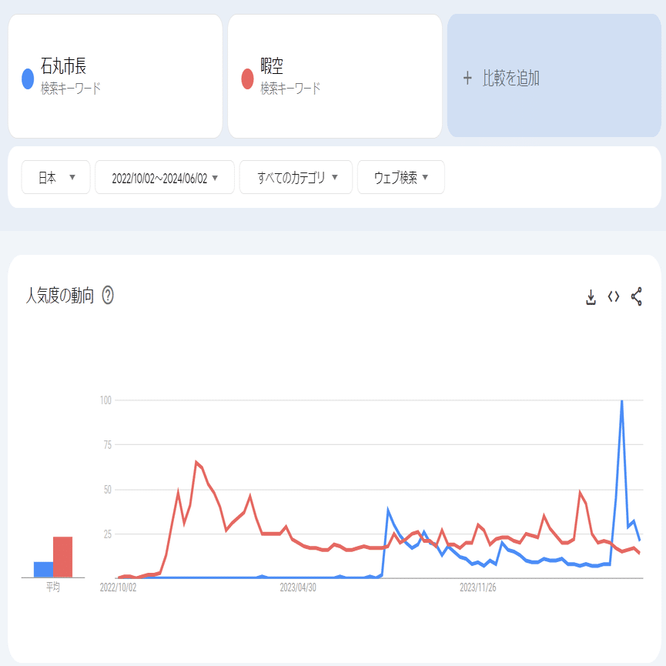This screenshot has width=666, height=666.
Task: Click the 2023/11/26 axis date label
Action: coord(478,587)
